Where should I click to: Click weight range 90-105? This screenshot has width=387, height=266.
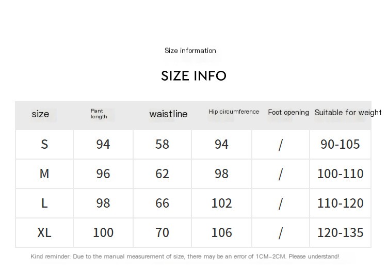click(x=340, y=144)
